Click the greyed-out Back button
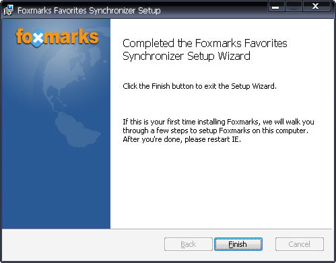The width and height of the screenshot is (336, 263). [189, 244]
